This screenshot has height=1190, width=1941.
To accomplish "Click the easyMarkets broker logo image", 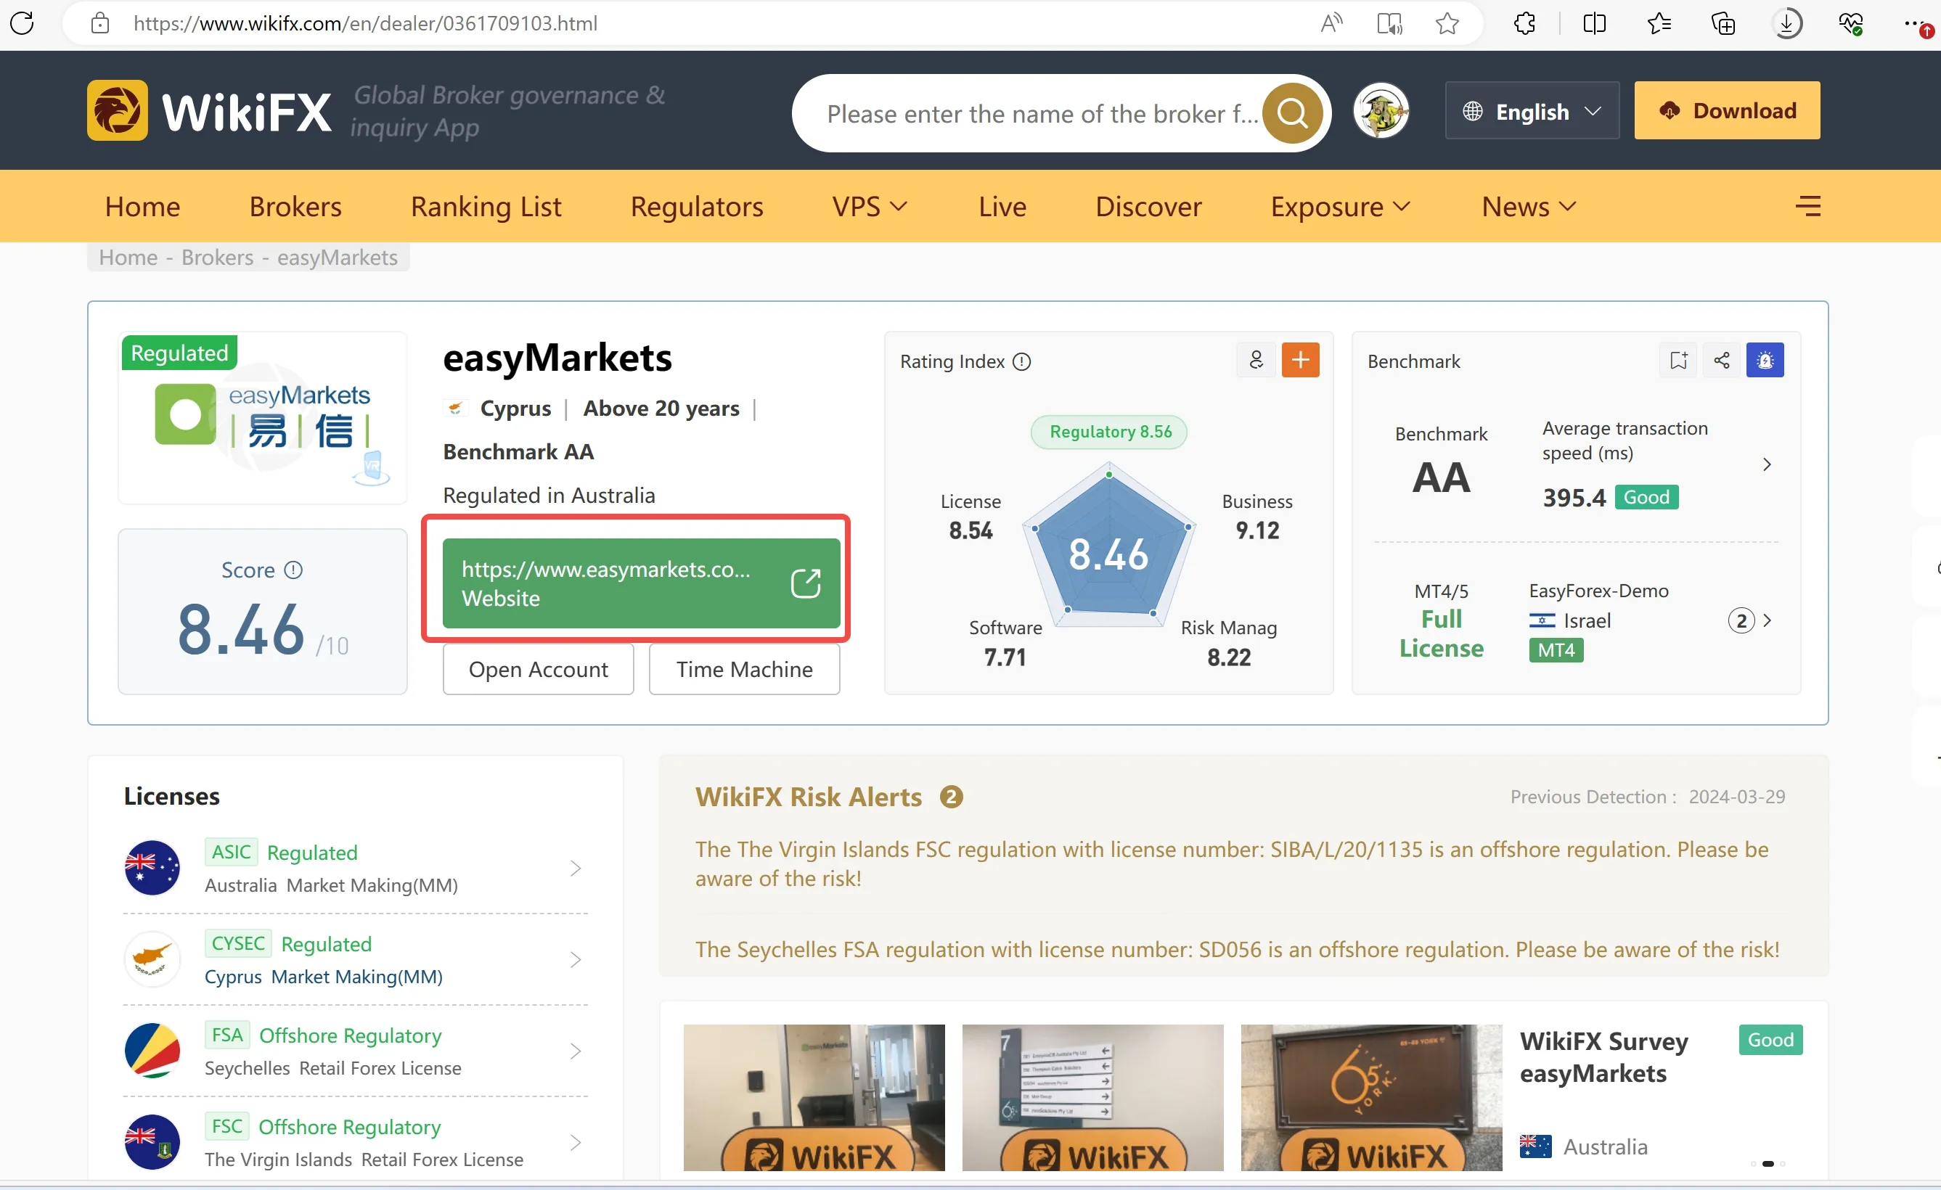I will tap(262, 417).
